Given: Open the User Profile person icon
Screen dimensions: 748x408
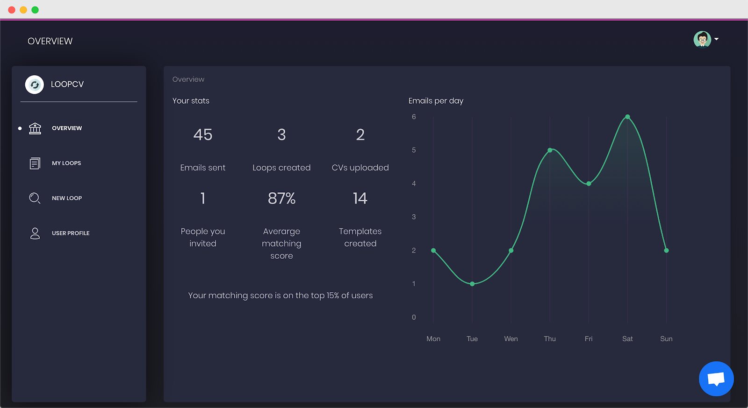Looking at the screenshot, I should click(35, 233).
